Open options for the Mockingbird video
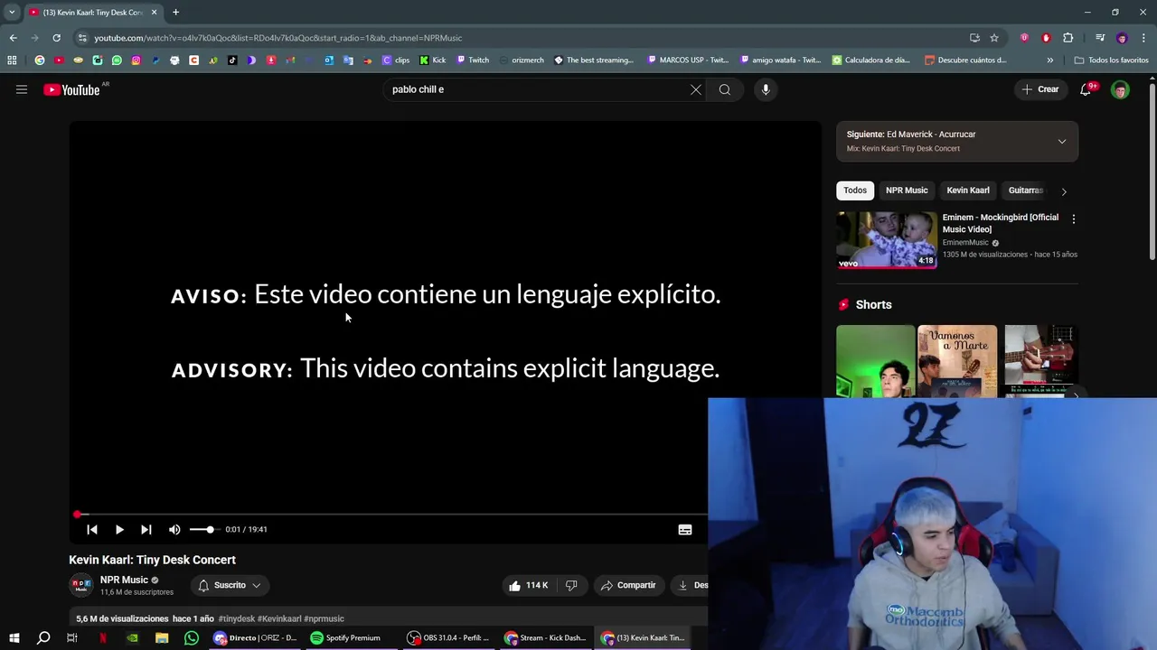 [x=1073, y=219]
